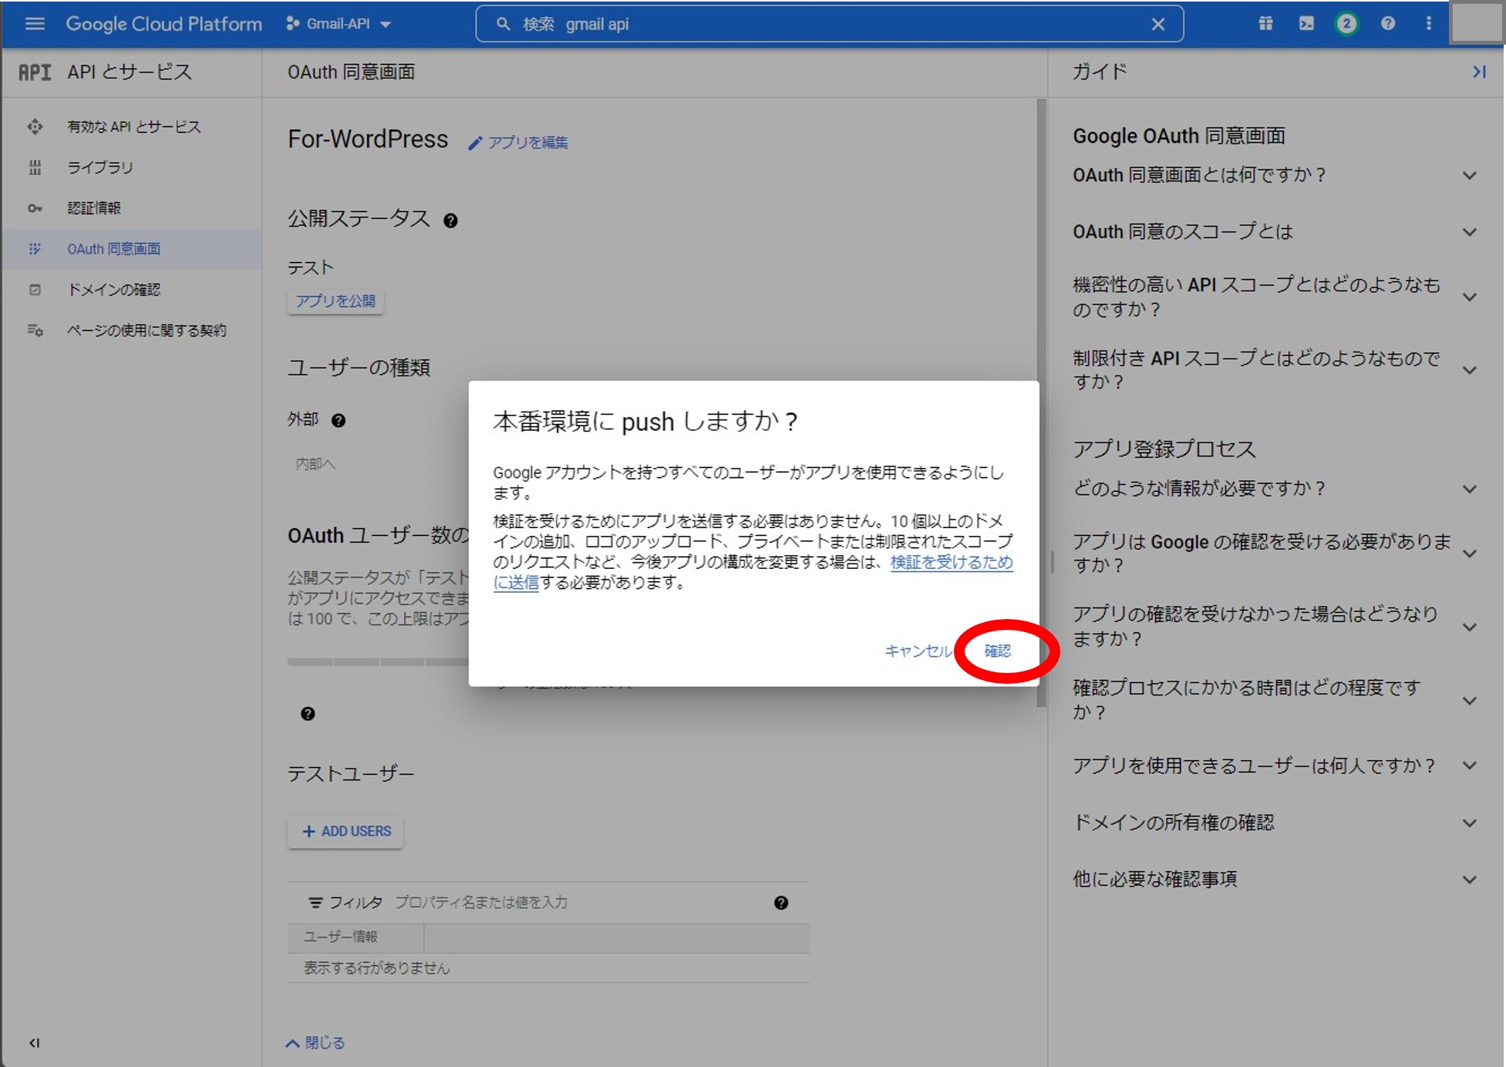Click the help icon next to 外部
This screenshot has height=1067, width=1506.
339,420
